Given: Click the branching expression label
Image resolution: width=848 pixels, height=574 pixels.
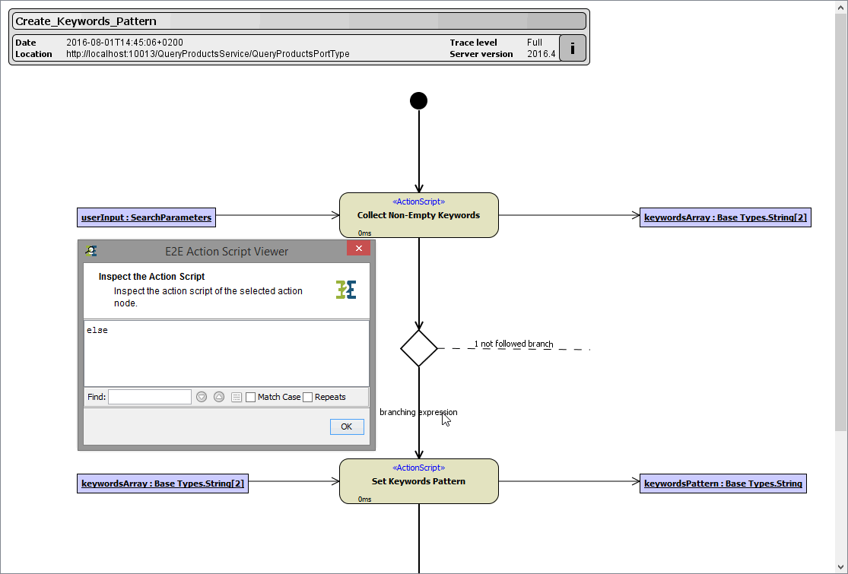Looking at the screenshot, I should [x=418, y=411].
